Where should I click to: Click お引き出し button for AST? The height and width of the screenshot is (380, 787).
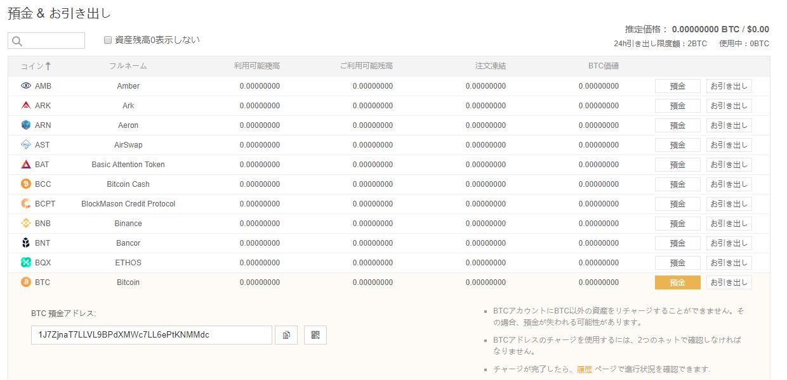click(729, 145)
